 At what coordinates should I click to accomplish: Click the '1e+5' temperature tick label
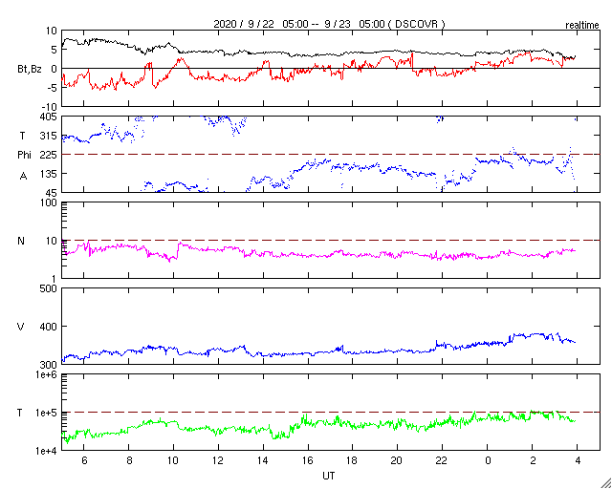[47, 413]
